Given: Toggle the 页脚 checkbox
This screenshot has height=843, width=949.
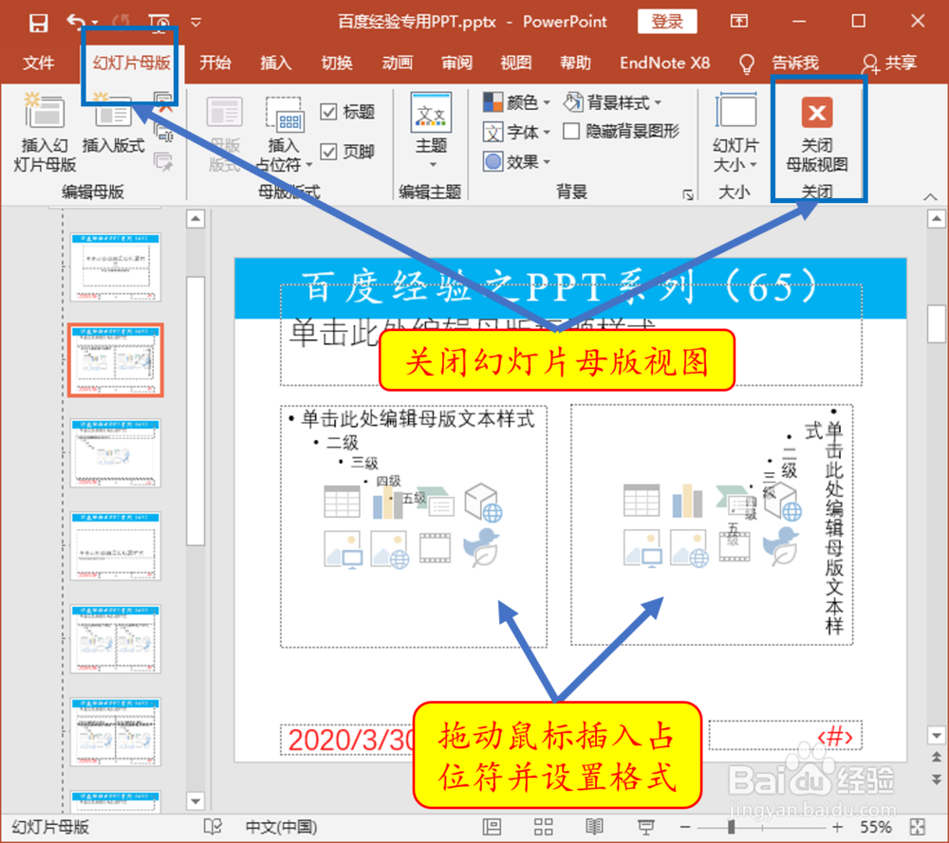Looking at the screenshot, I should point(328,151).
